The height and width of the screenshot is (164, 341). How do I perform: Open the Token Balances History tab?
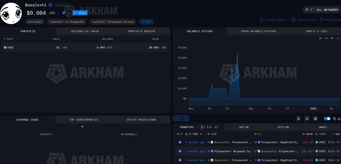(x=258, y=31)
